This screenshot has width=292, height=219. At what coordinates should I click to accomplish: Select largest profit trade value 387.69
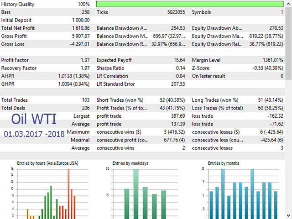click(178, 116)
